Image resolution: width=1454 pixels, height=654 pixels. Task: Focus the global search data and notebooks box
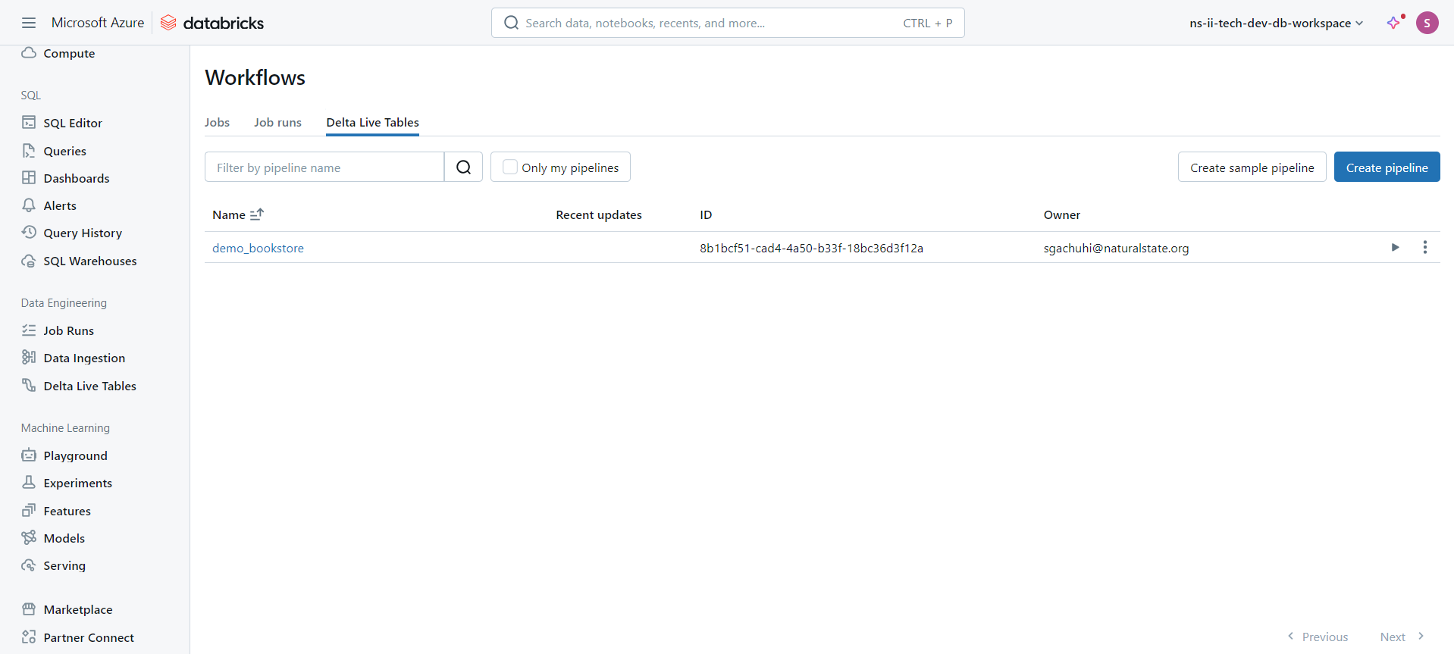click(x=728, y=23)
